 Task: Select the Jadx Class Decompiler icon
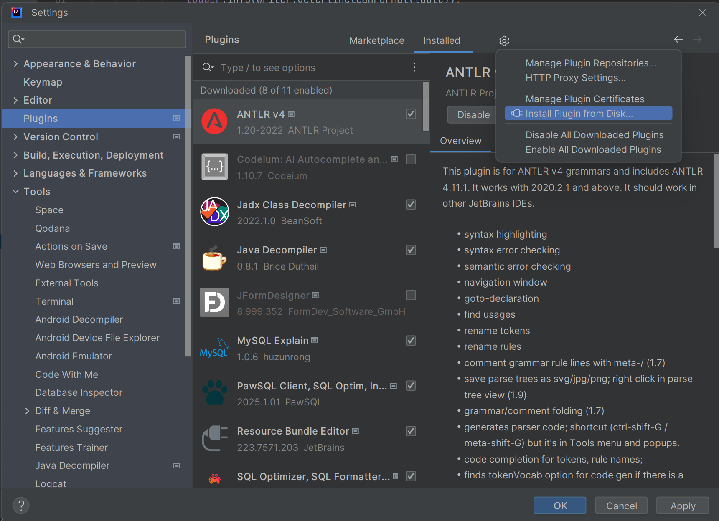[x=215, y=212]
